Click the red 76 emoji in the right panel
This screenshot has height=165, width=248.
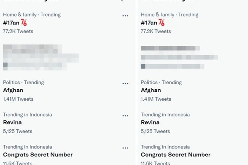(162, 22)
